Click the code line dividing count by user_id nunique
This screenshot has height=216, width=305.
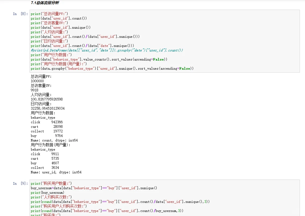tap(85, 36)
